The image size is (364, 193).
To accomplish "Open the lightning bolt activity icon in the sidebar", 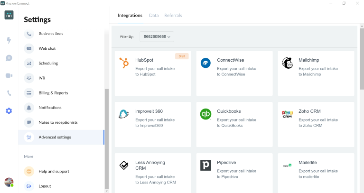I will coord(9,40).
